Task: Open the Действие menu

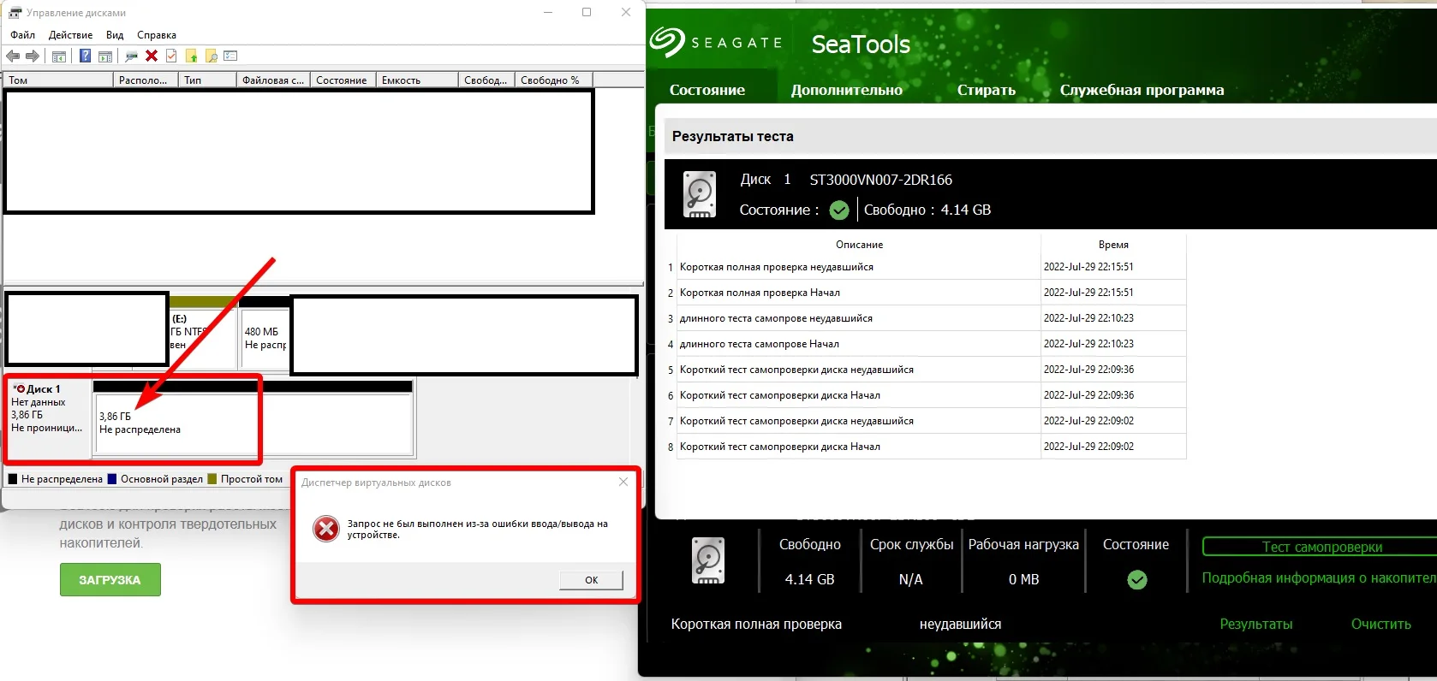Action: coord(71,35)
